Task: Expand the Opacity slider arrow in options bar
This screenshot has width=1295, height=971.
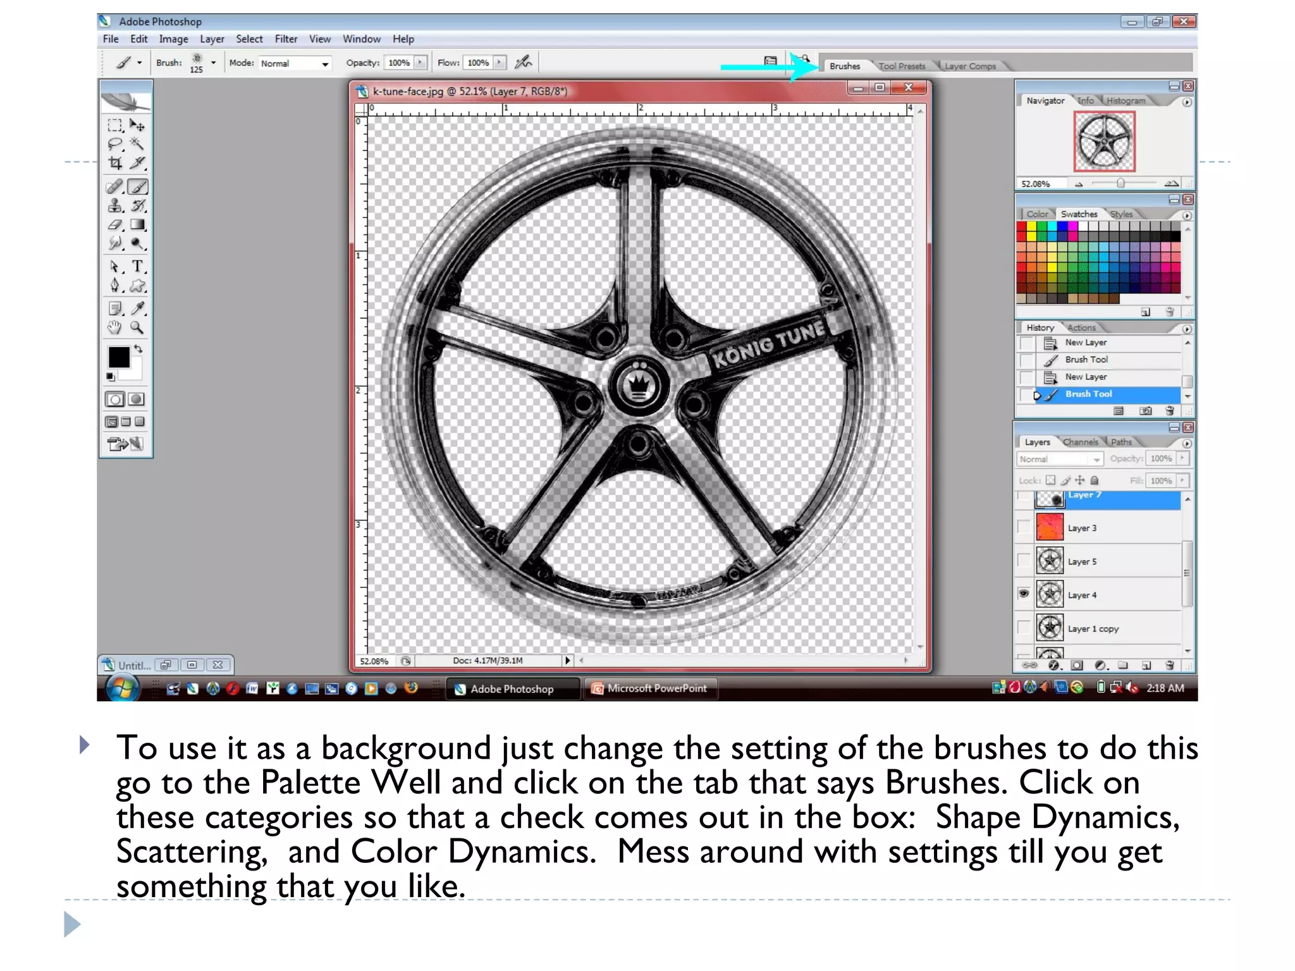Action: [420, 63]
